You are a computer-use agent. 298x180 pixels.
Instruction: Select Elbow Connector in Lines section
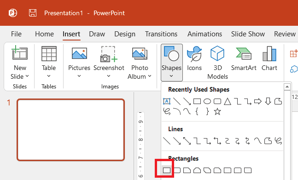pos(197,141)
